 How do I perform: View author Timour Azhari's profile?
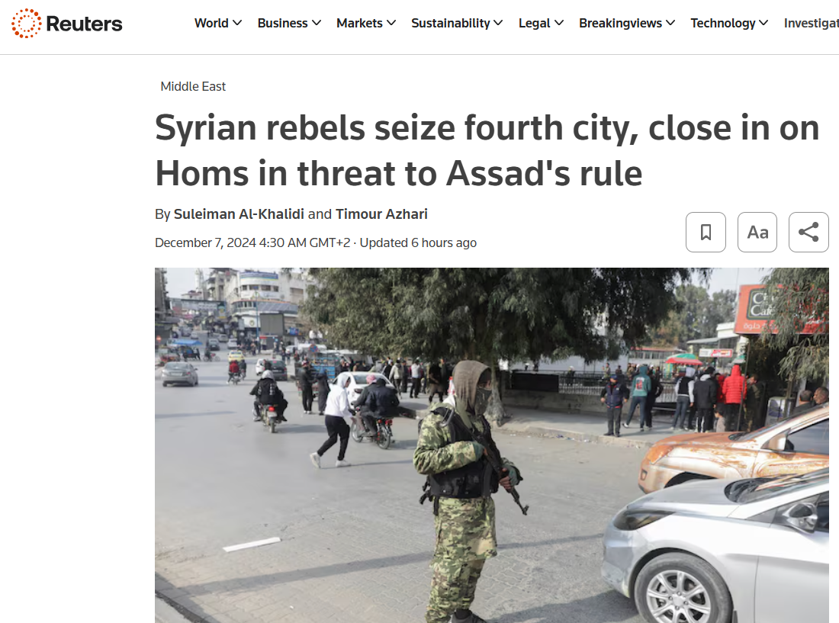381,214
